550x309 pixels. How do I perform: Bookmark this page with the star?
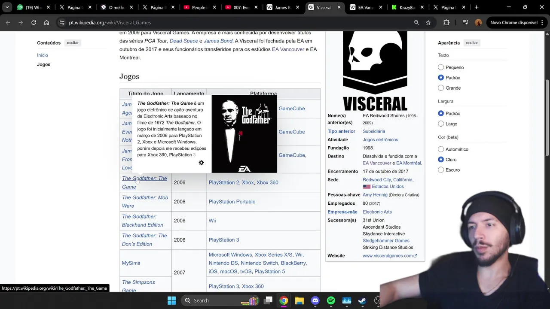(428, 22)
